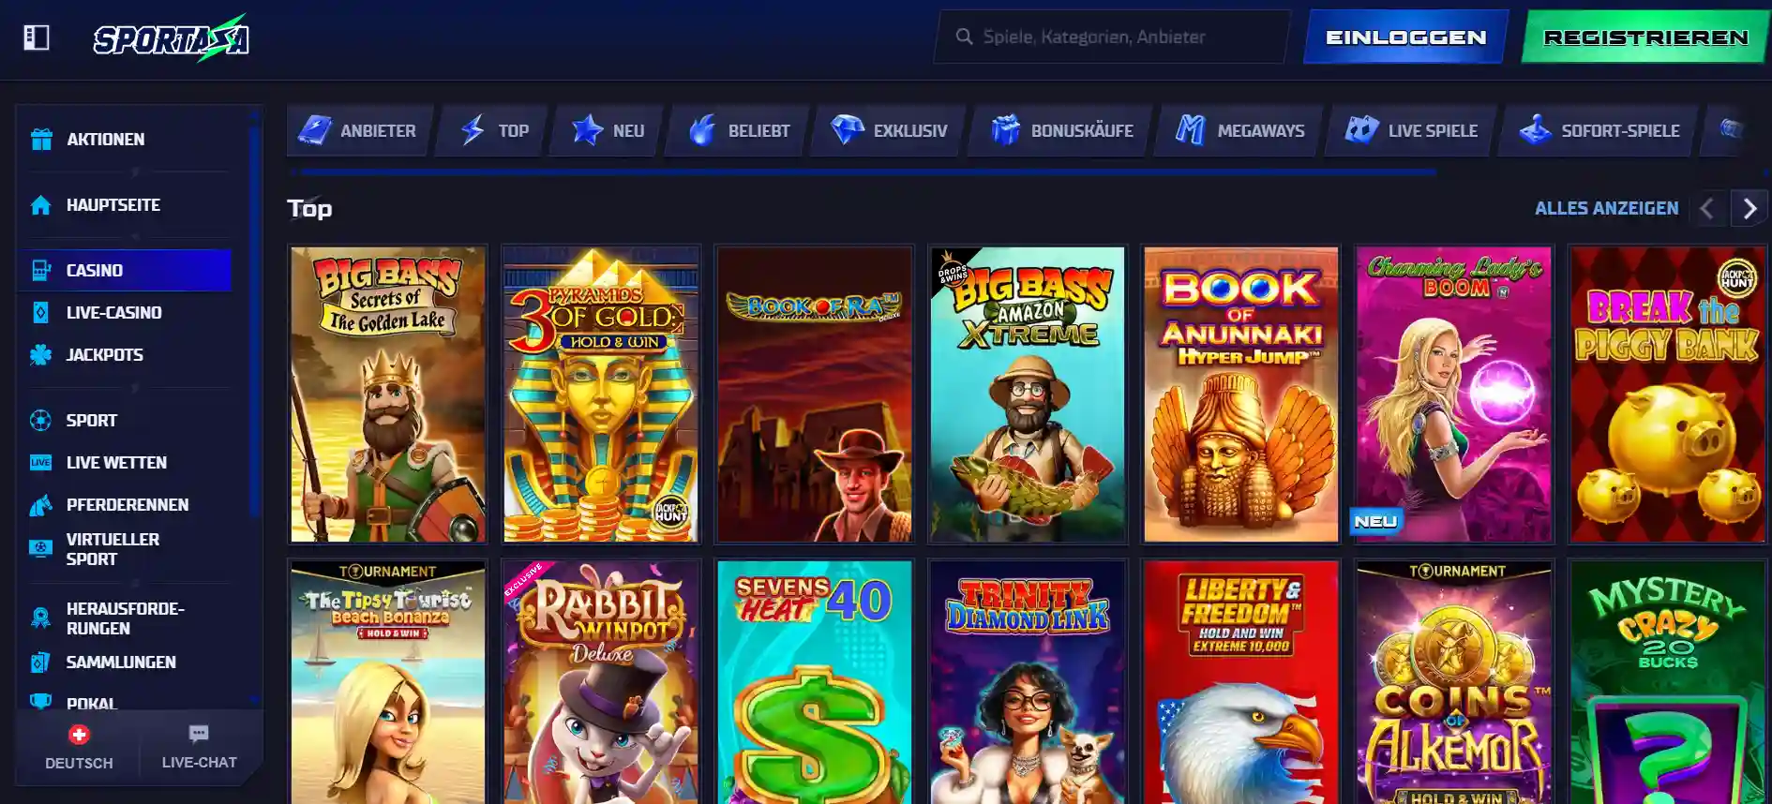The image size is (1772, 804).
Task: Click the Live-Casino card icon
Action: click(x=41, y=312)
